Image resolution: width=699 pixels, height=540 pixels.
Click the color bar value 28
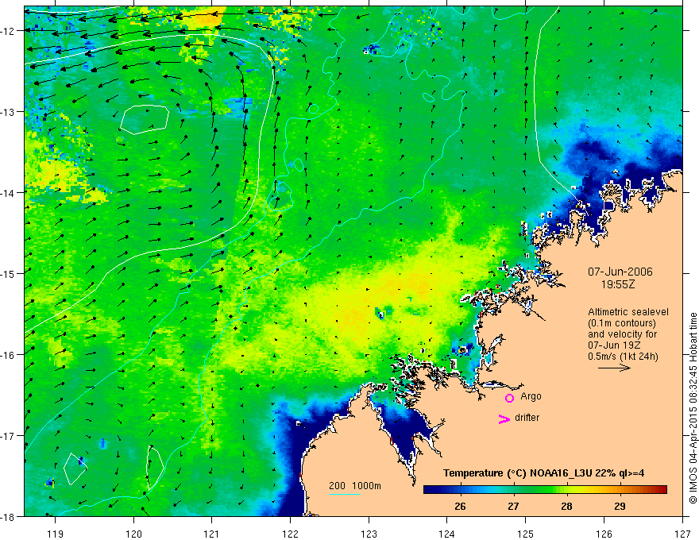point(566,506)
